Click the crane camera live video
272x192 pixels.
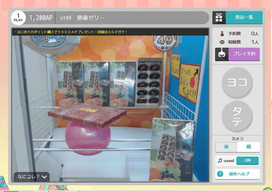tap(110, 109)
